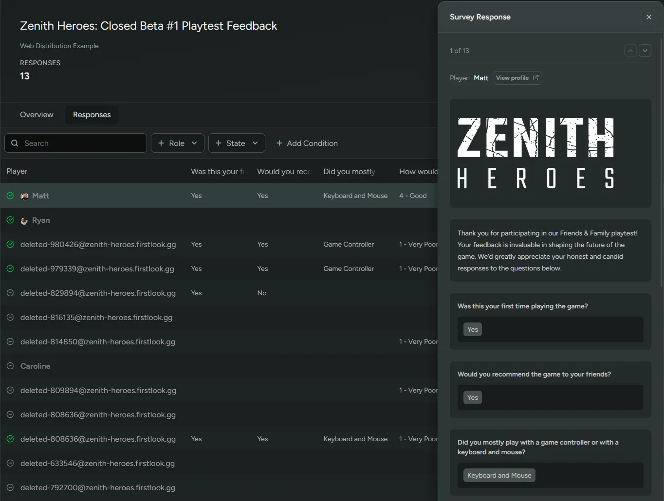The width and height of the screenshot is (664, 501).
Task: Focus the Search input field
Action: pyautogui.click(x=75, y=143)
